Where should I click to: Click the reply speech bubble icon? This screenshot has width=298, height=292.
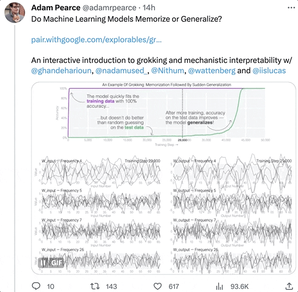[36, 286]
